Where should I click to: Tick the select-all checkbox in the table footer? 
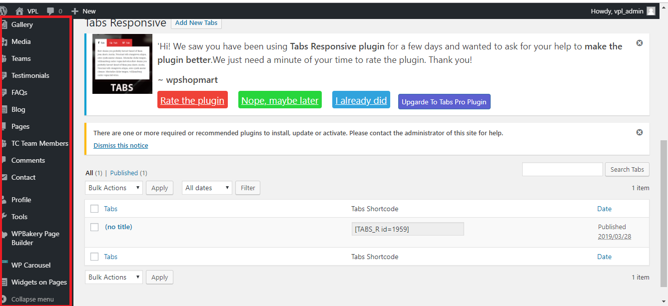pyautogui.click(x=94, y=257)
